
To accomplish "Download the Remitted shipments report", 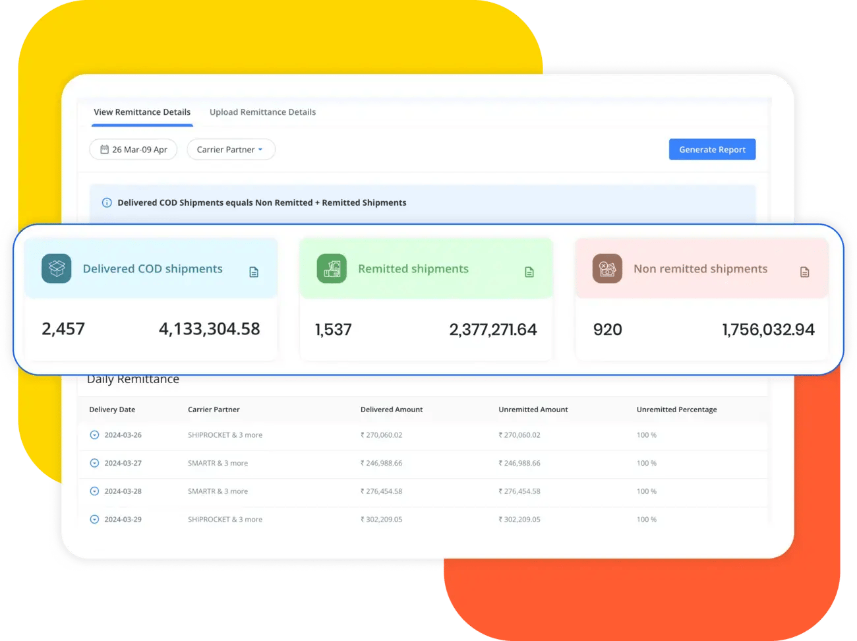I will [x=529, y=272].
